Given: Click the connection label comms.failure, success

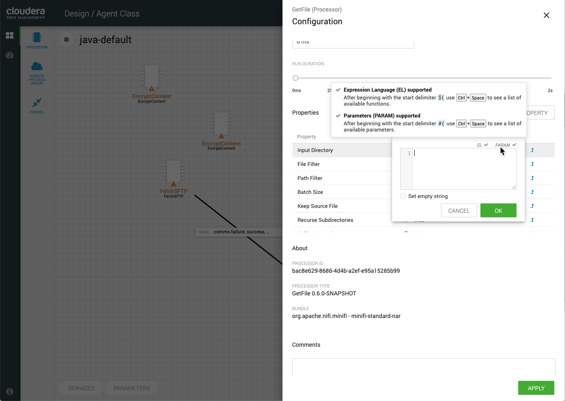Looking at the screenshot, I should pyautogui.click(x=239, y=232).
